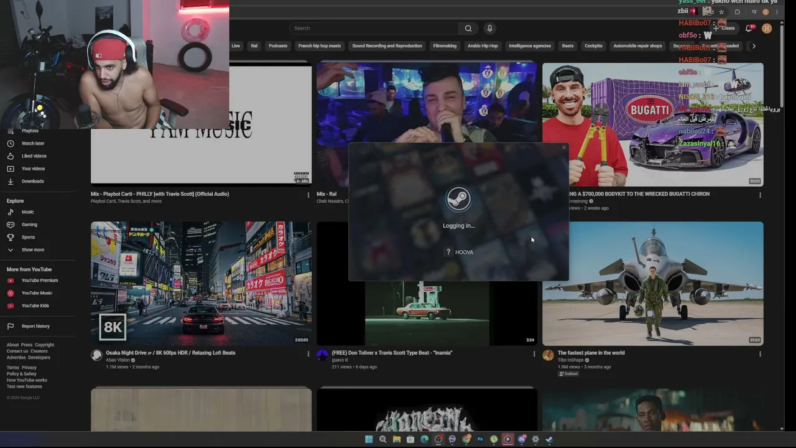
Task: Open the Privacy footer link
Action: tap(29, 368)
